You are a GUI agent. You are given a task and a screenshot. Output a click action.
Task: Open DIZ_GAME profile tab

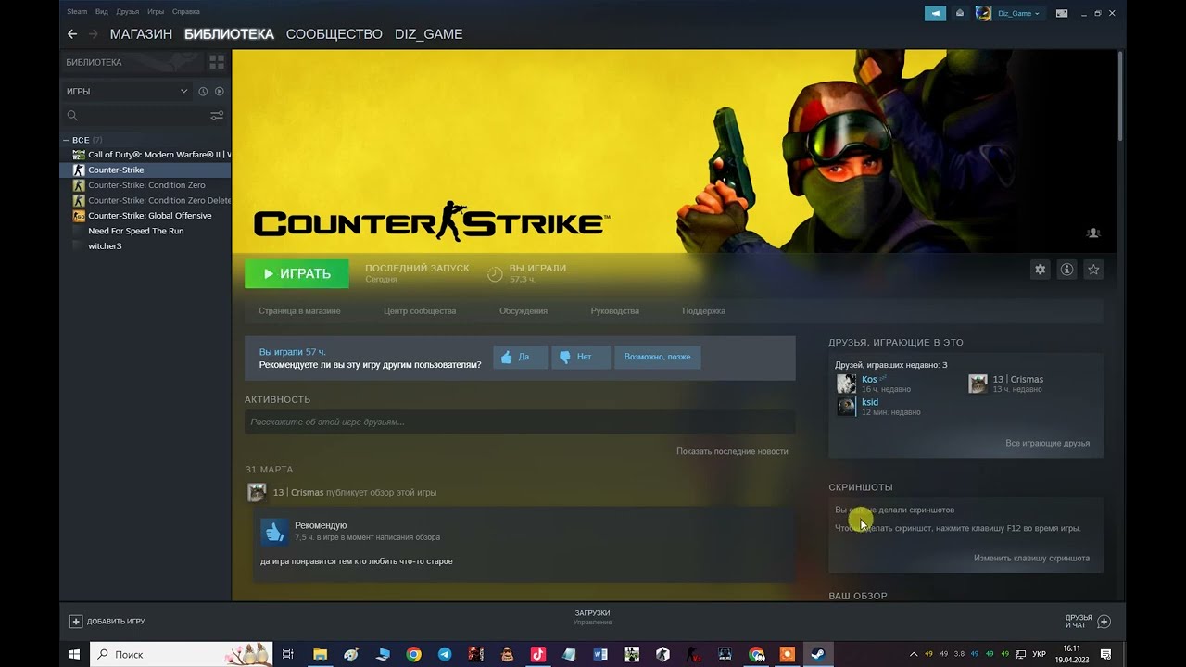428,34
